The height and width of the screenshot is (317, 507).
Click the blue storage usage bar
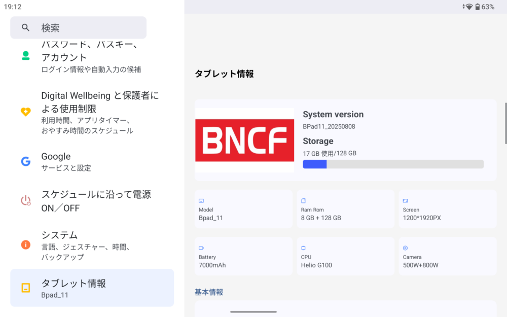tap(393, 164)
